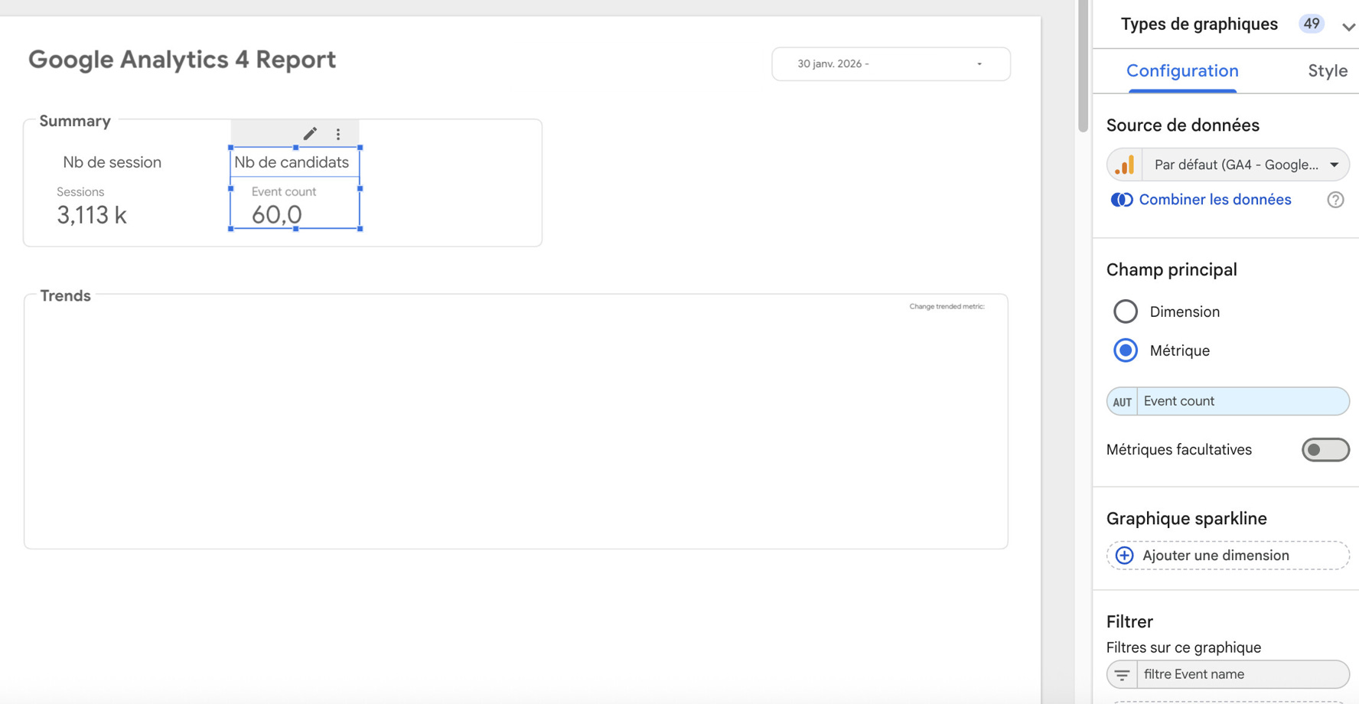
Task: Click the Change trended metric control
Action: (x=947, y=306)
